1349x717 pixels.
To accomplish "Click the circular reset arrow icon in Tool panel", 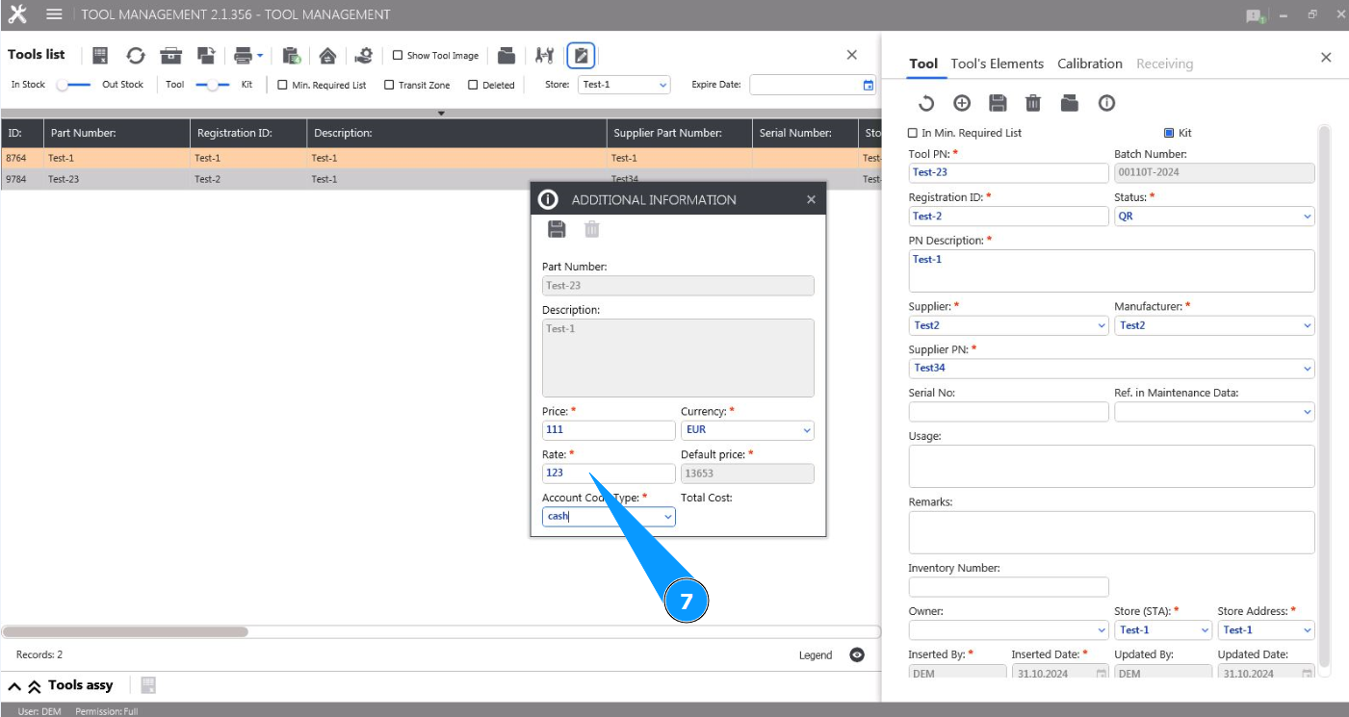I will coord(926,103).
